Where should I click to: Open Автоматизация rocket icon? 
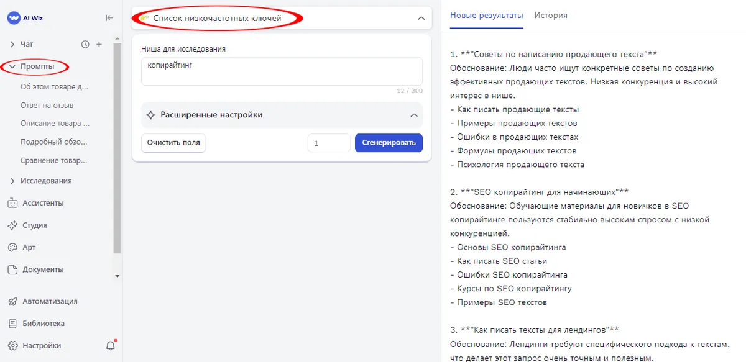[x=12, y=301]
